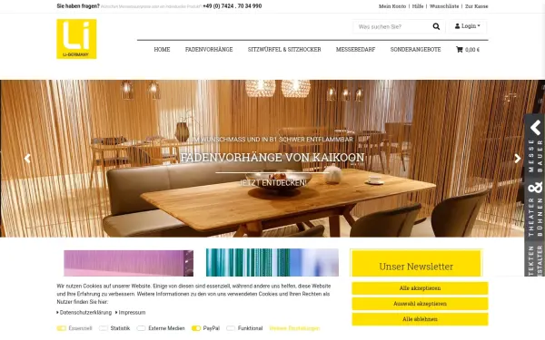545x340 pixels.
Task: Enable the Funktional cookie switch
Action: coord(231,328)
